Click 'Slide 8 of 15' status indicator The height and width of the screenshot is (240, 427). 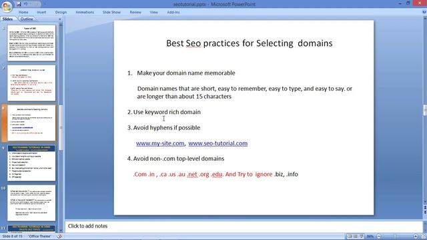point(13,236)
